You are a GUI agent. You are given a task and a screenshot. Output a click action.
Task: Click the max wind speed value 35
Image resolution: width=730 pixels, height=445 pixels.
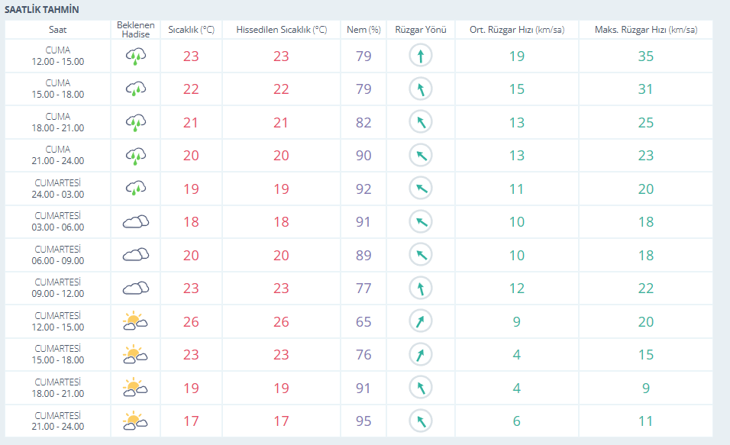pyautogui.click(x=645, y=56)
